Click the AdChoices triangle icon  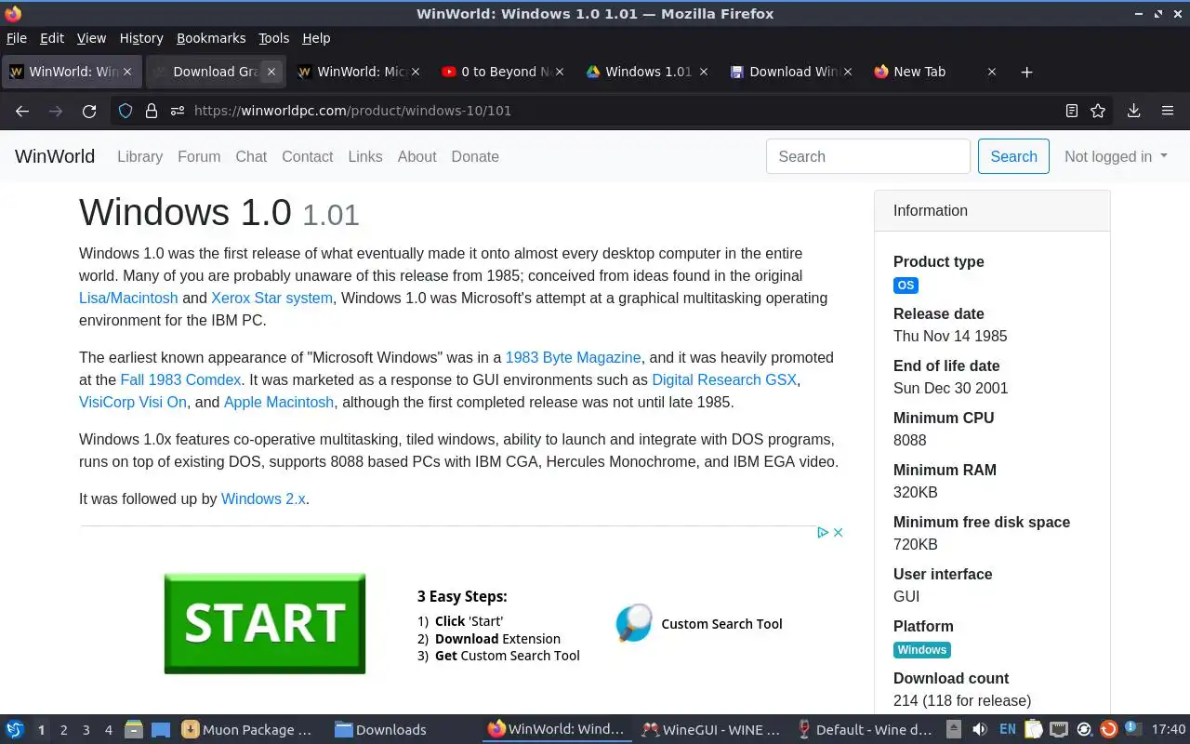point(823,533)
